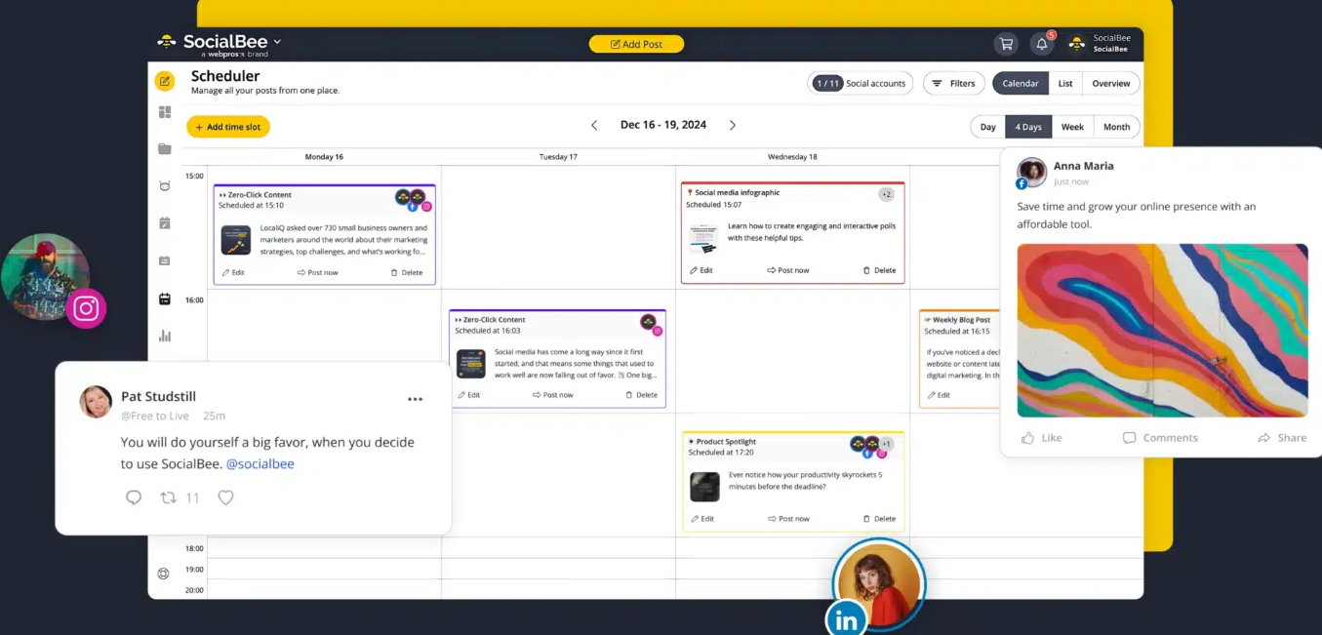Click the Product Spotlight post thumbnail
Screen dimensions: 1322x635
click(x=704, y=487)
